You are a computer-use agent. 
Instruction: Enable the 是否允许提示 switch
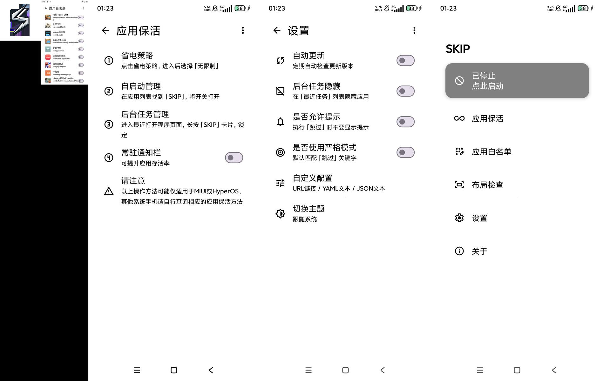(x=405, y=122)
